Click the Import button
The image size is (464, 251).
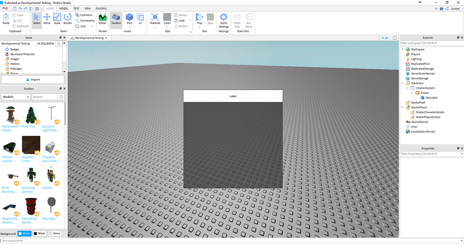pyautogui.click(x=33, y=80)
